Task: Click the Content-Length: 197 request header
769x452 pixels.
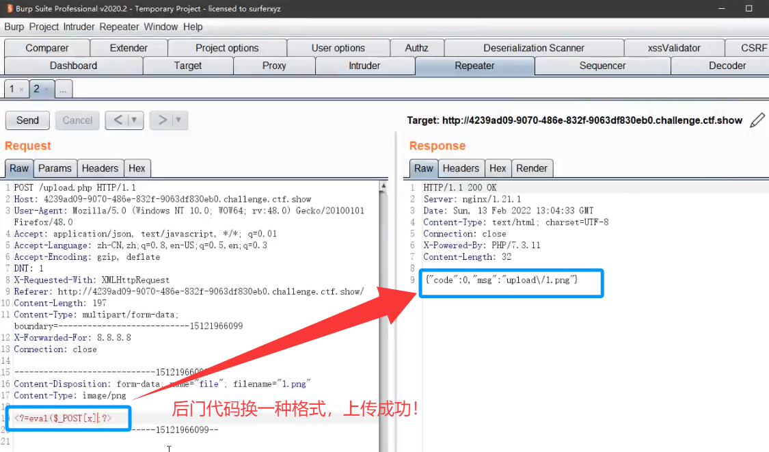Action: (60, 304)
